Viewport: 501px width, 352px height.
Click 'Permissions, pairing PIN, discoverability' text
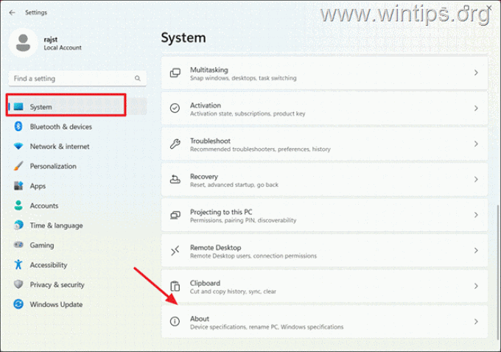243,220
